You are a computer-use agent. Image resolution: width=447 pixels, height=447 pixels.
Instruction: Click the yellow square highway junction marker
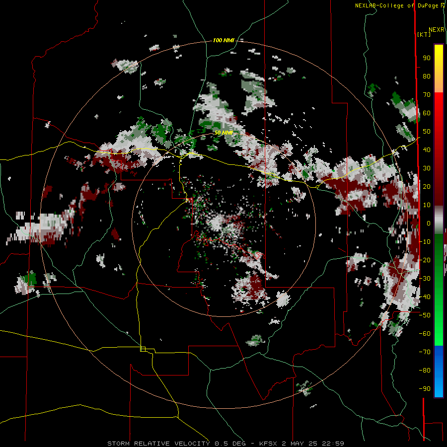click(143, 349)
